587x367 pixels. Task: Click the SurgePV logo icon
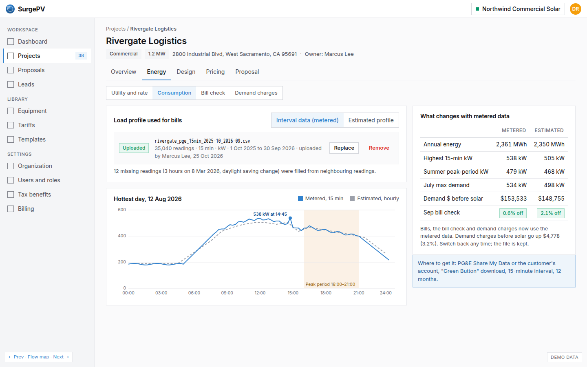10,9
